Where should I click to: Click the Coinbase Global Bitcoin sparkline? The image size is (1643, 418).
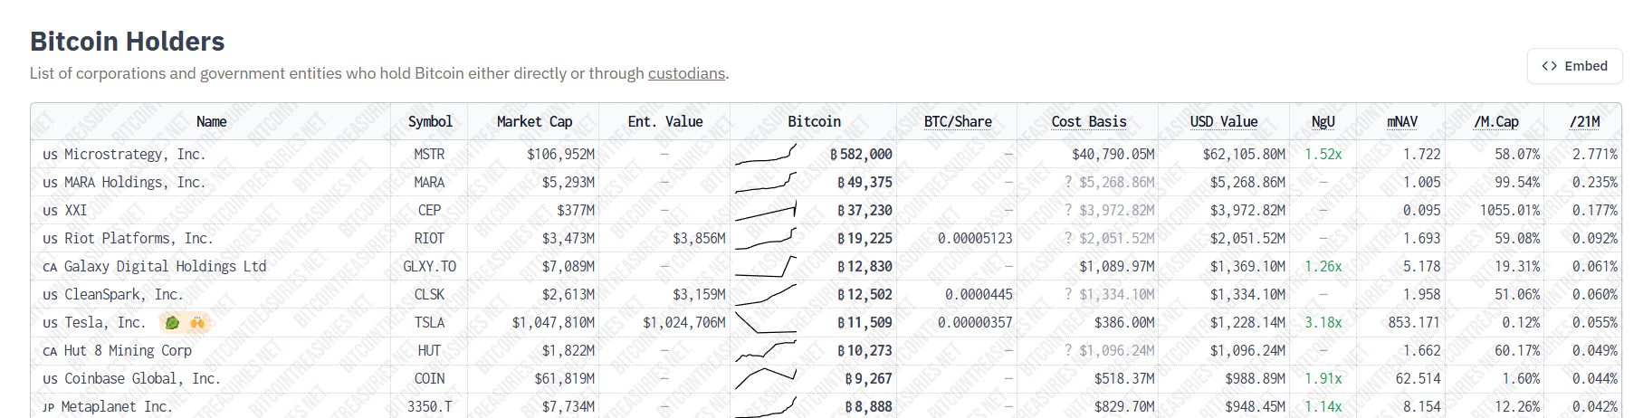[766, 379]
